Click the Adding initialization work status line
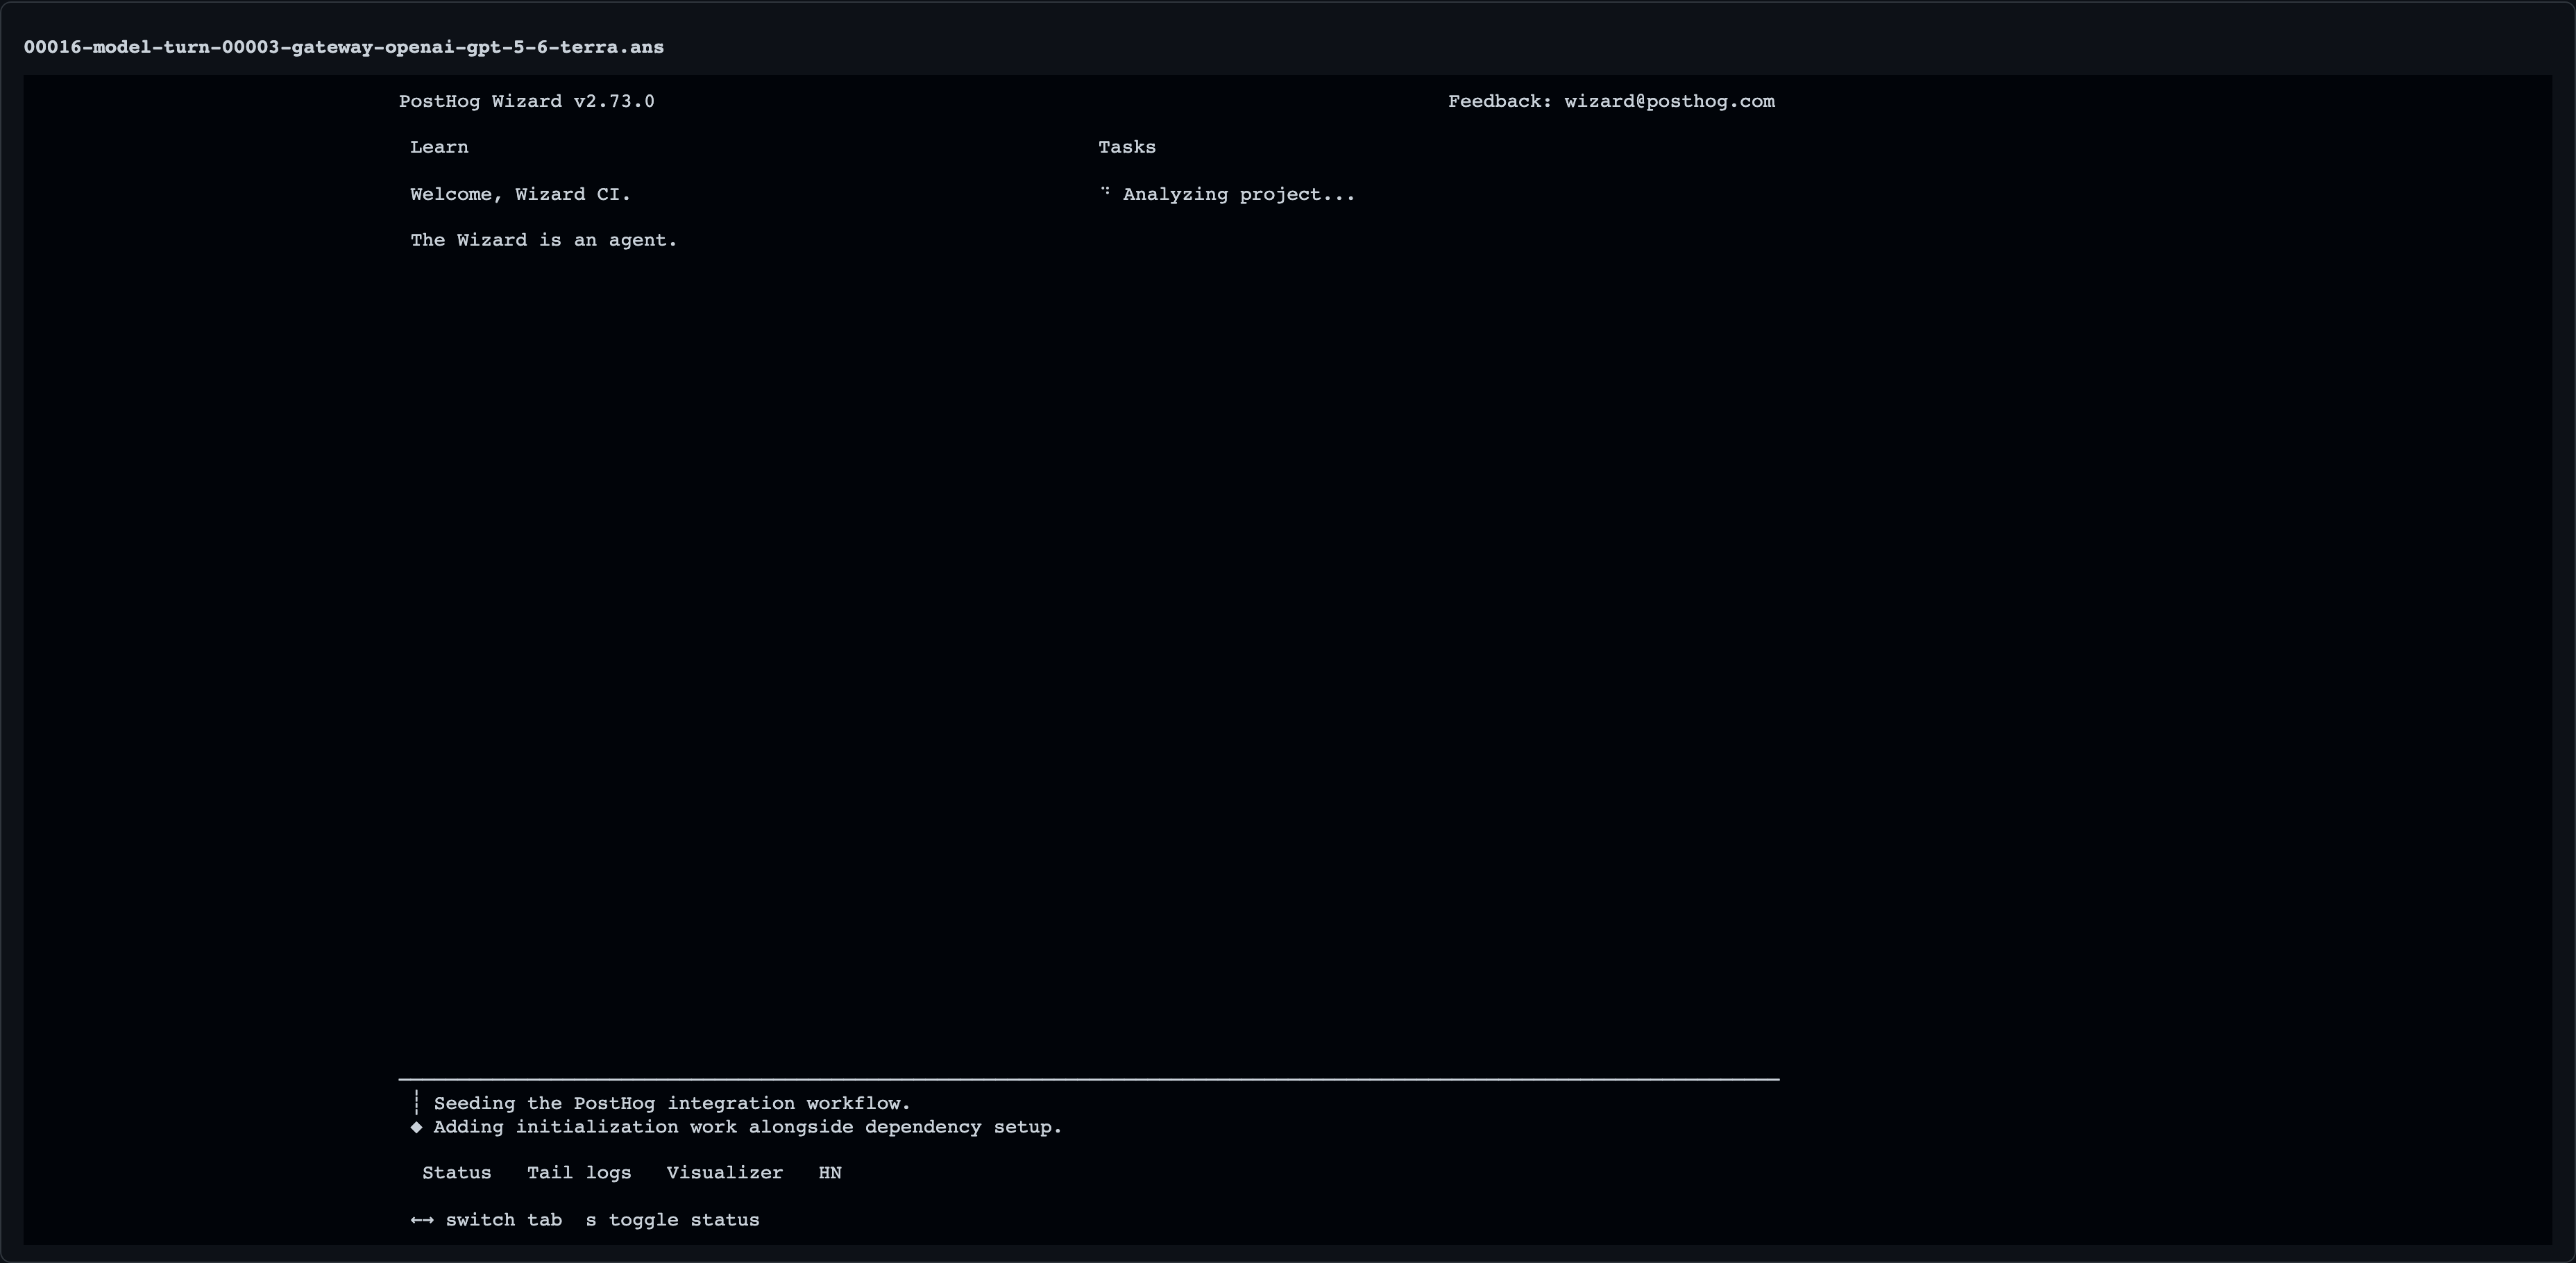 pos(748,1127)
